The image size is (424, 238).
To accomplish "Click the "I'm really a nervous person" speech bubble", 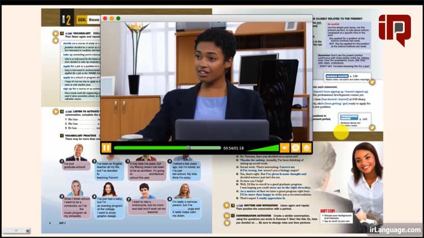I will [187, 209].
